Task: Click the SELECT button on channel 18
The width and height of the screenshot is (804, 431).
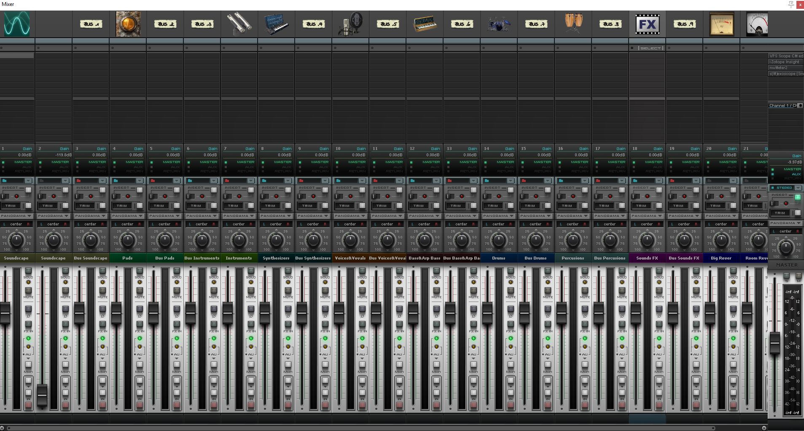Action: click(x=650, y=48)
